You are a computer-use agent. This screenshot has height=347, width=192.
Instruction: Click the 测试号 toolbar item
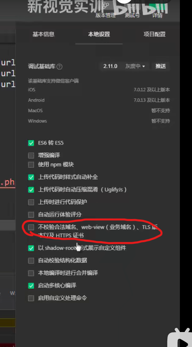[132, 15]
